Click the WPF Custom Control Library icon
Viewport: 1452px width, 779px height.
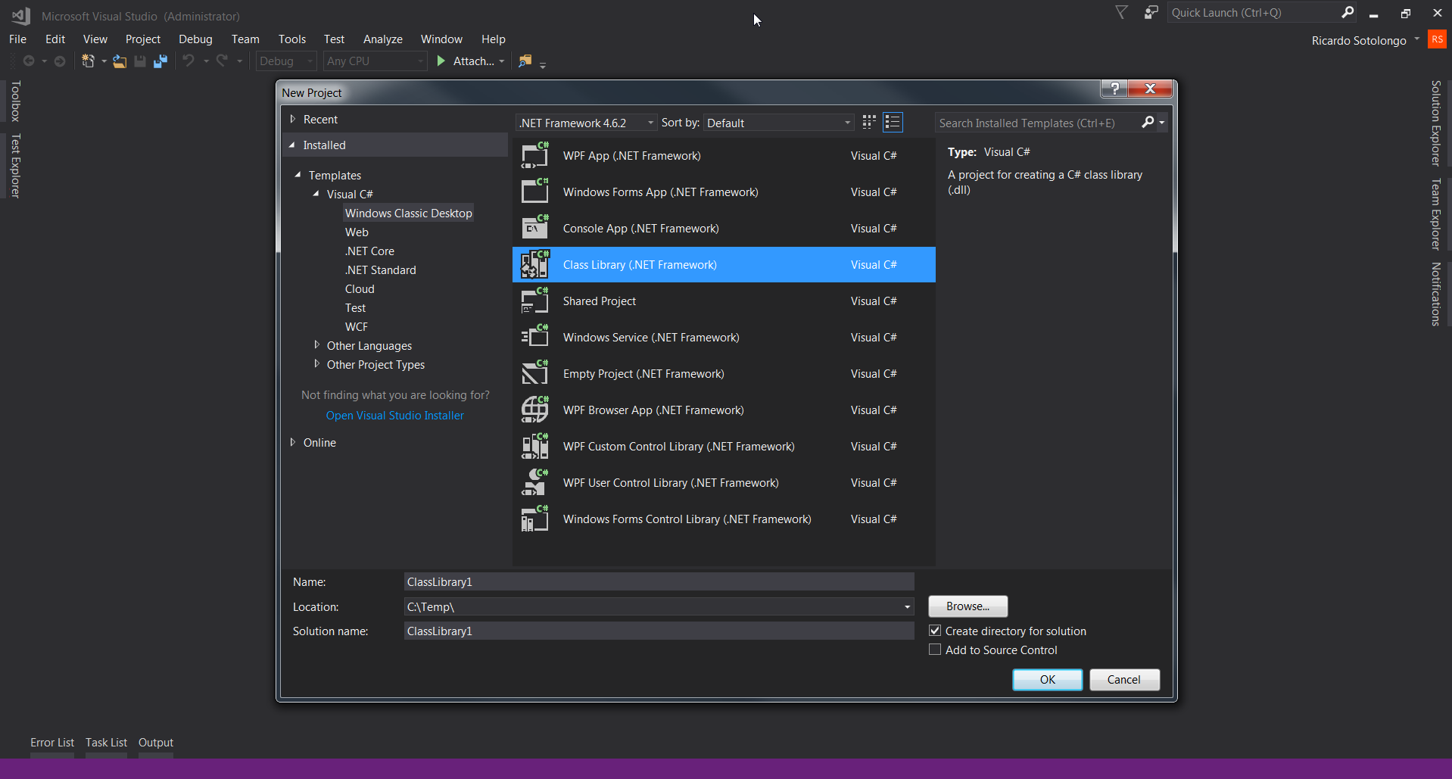point(534,446)
